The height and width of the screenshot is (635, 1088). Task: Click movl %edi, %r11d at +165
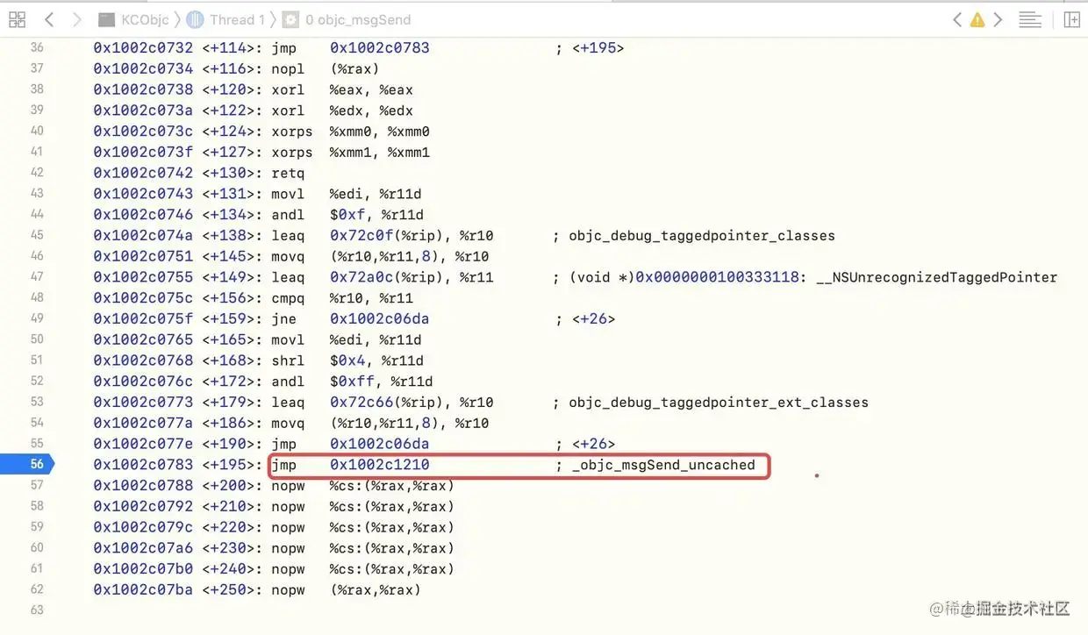(x=347, y=339)
